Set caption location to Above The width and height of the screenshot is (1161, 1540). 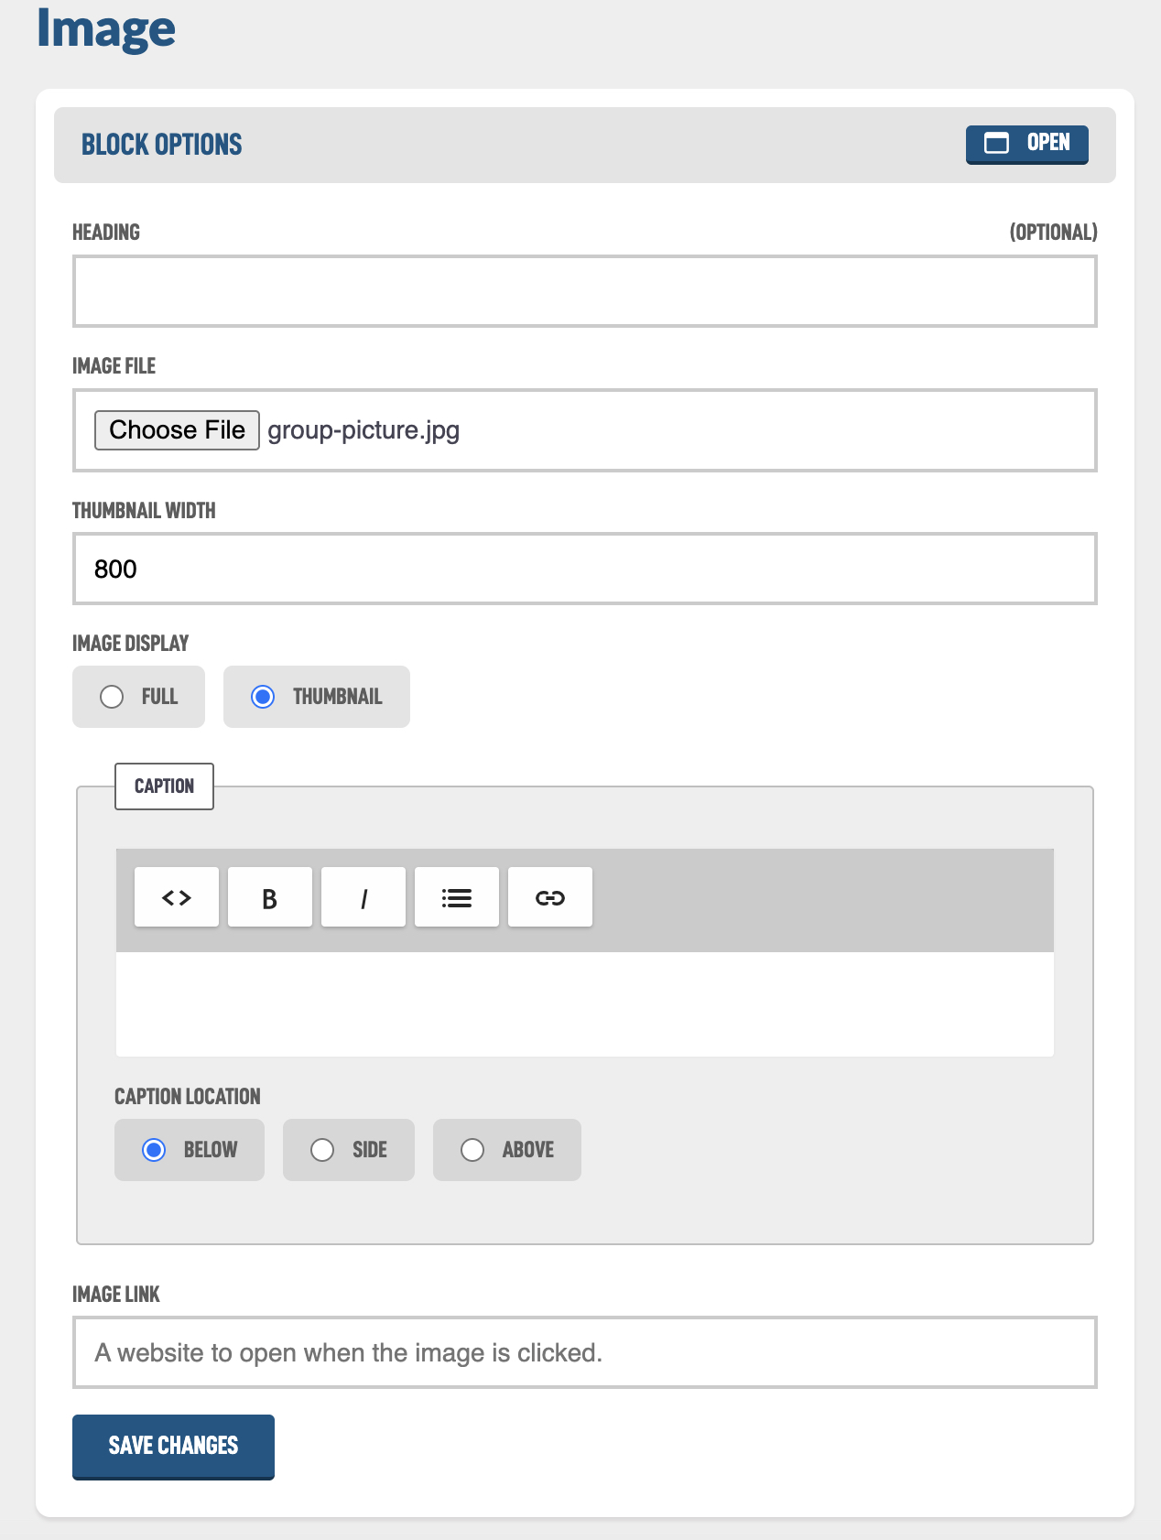pyautogui.click(x=473, y=1150)
